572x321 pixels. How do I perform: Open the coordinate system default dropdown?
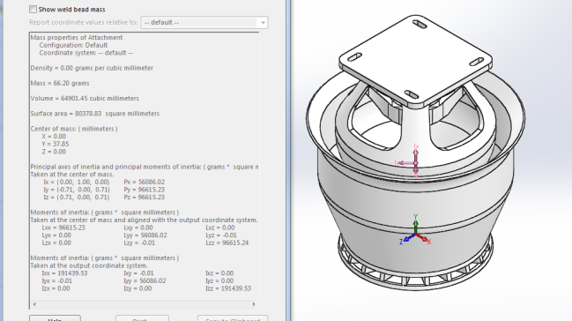pyautogui.click(x=204, y=22)
